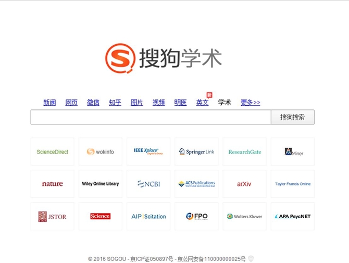Click the red 新 badge above 英文

(x=209, y=95)
